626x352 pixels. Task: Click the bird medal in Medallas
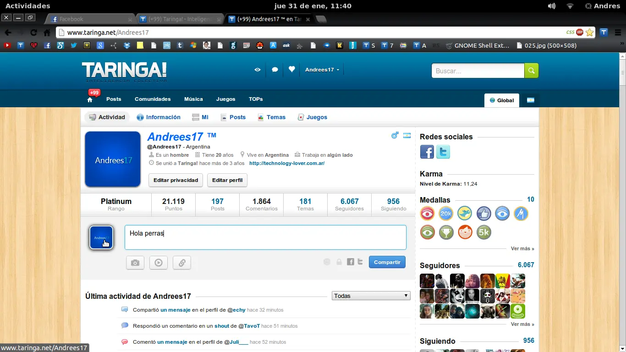465,214
